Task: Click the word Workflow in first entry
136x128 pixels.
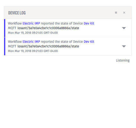Action: click(15, 23)
